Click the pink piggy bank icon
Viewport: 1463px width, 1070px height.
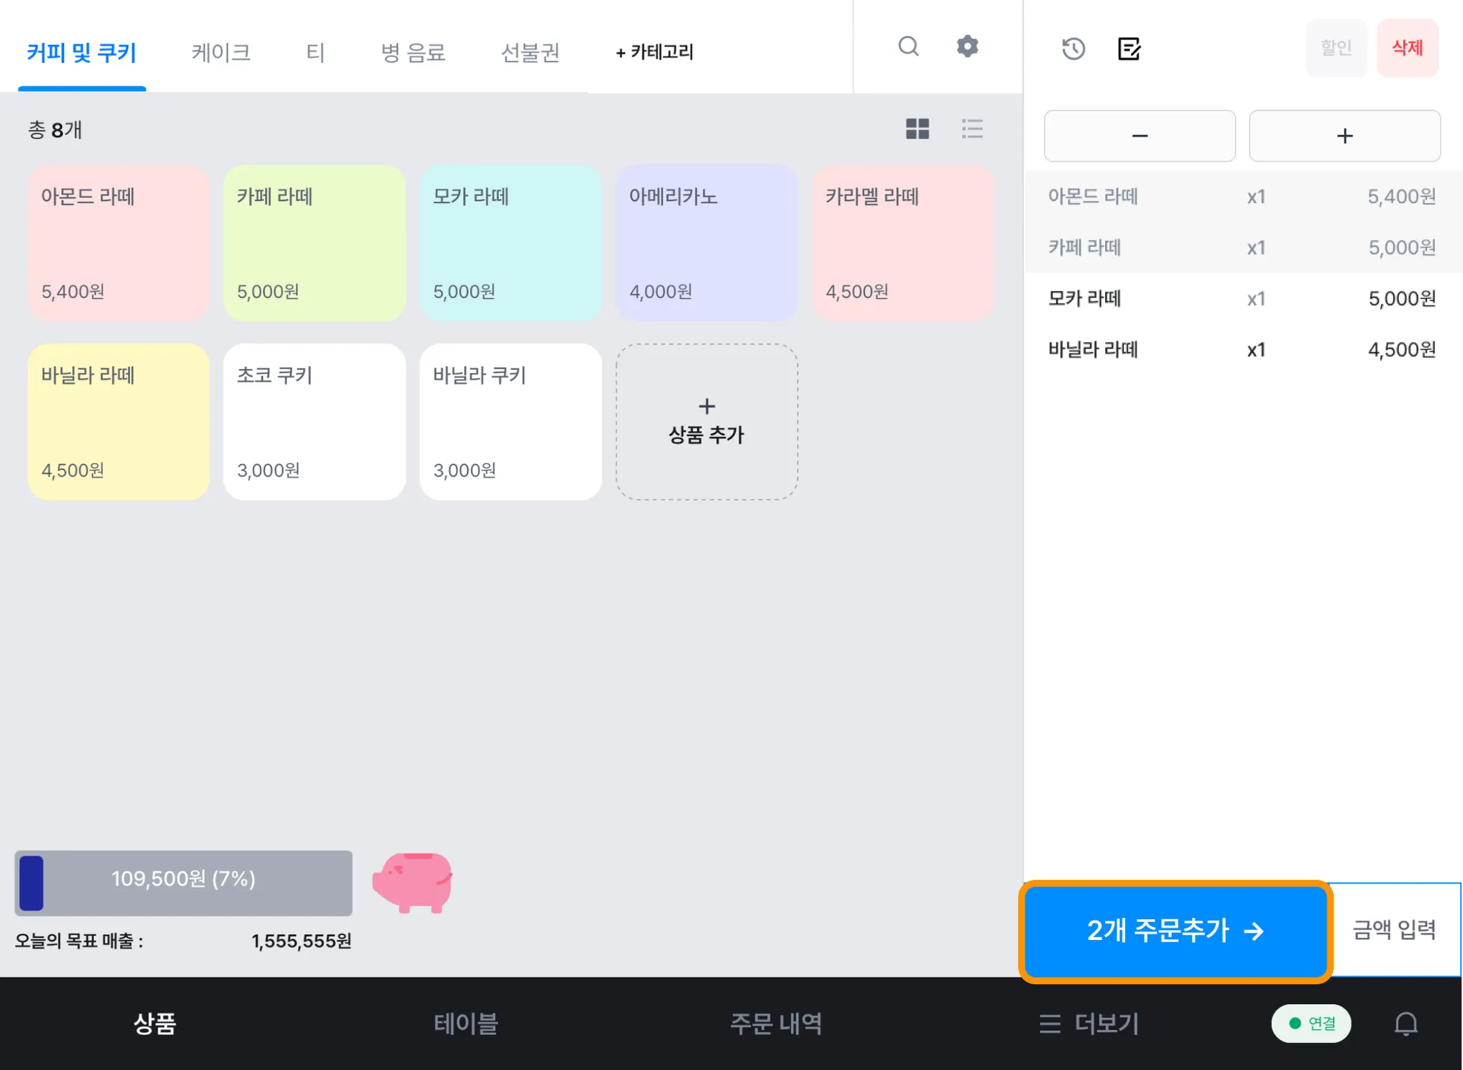[x=413, y=882]
